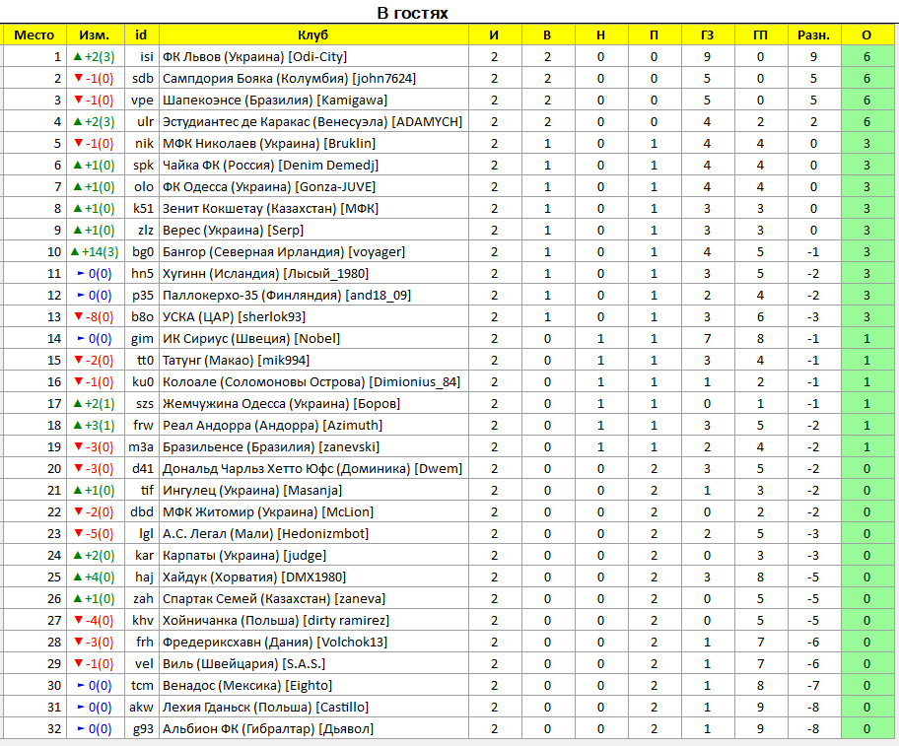899x746 pixels.
Task: Click the blue unchanged arrow in Лехия Гданьск row
Action: tap(82, 707)
